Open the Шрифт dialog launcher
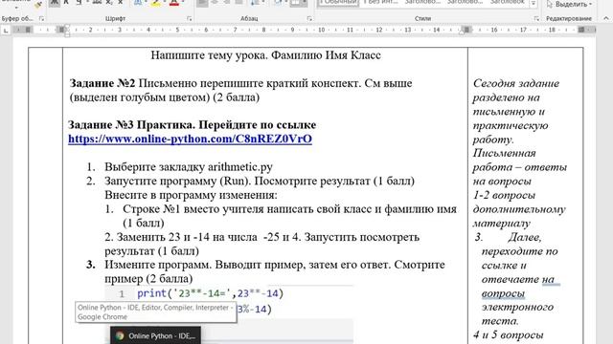The height and width of the screenshot is (344, 613). [190, 18]
